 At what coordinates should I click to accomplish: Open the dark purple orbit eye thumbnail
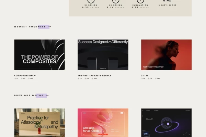coord(166,123)
